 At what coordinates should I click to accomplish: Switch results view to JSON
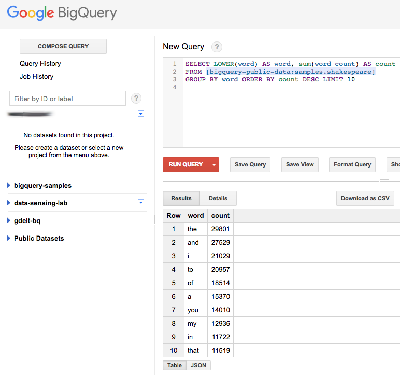[198, 366]
